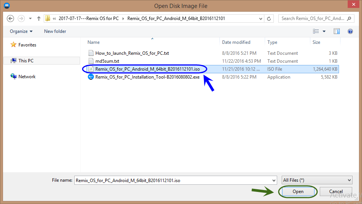The height and width of the screenshot is (204, 362).
Task: Create a New folder
Action: [x=55, y=31]
